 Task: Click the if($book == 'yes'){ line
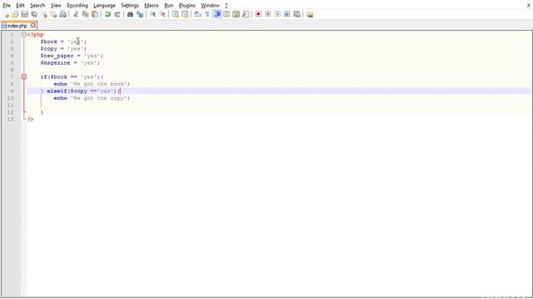click(72, 77)
